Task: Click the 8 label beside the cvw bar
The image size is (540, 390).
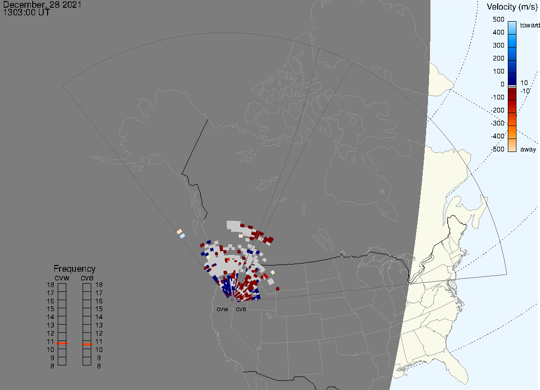Action: click(x=52, y=366)
